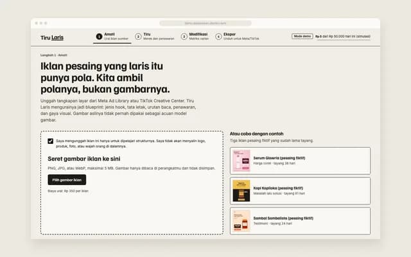The width and height of the screenshot is (411, 257).
Task: Click the Atau coba dengan contoh heading
Action: click(x=257, y=134)
